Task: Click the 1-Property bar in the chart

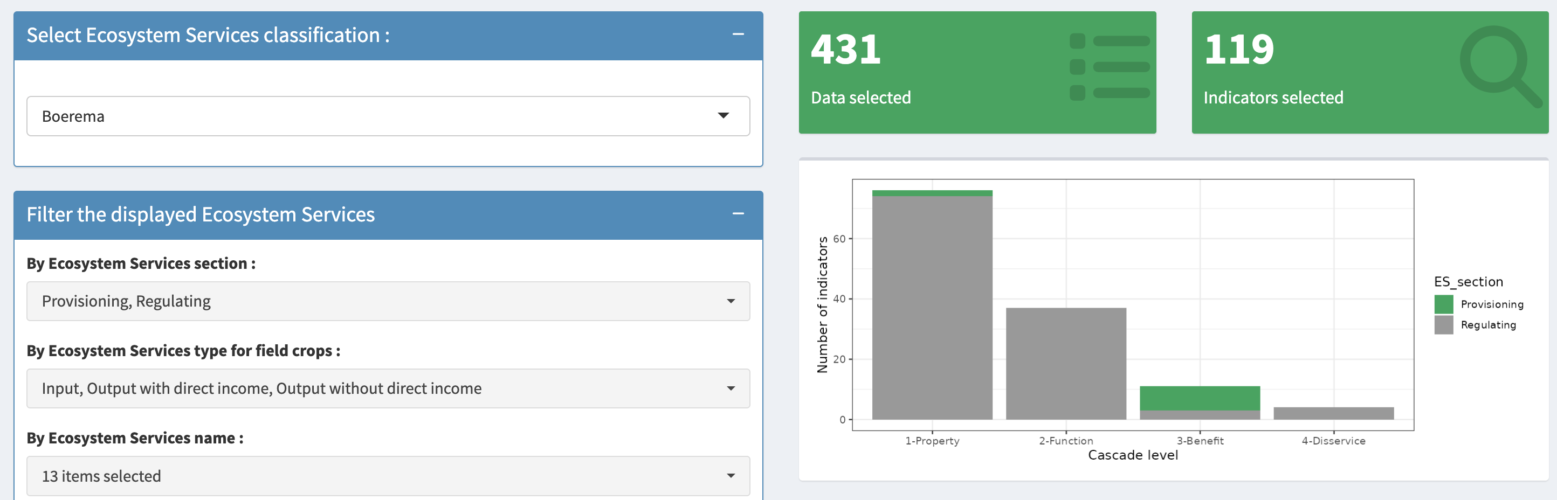Action: [932, 305]
